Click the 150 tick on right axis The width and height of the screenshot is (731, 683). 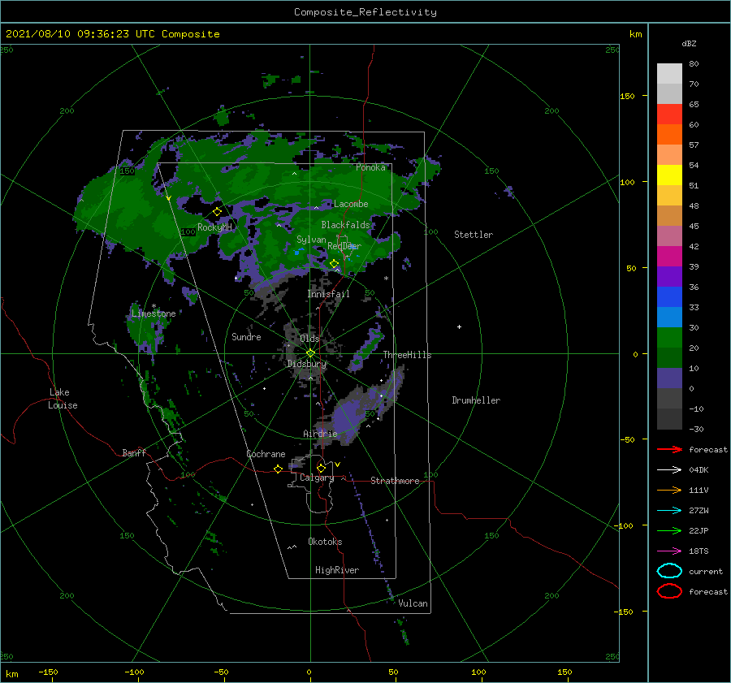pyautogui.click(x=627, y=96)
